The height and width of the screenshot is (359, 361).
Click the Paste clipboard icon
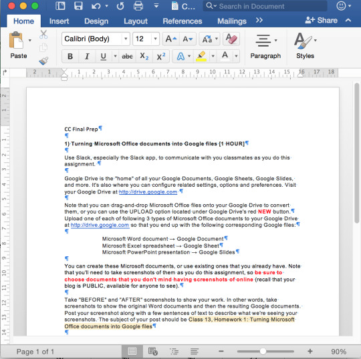(16, 40)
